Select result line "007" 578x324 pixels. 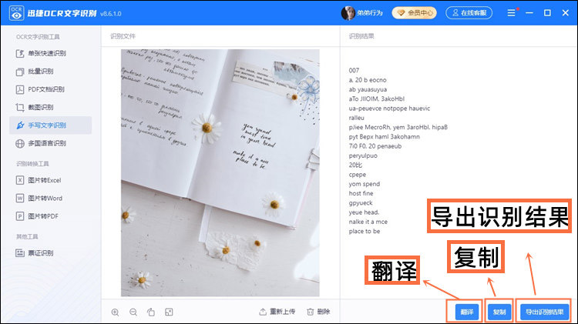click(x=354, y=70)
